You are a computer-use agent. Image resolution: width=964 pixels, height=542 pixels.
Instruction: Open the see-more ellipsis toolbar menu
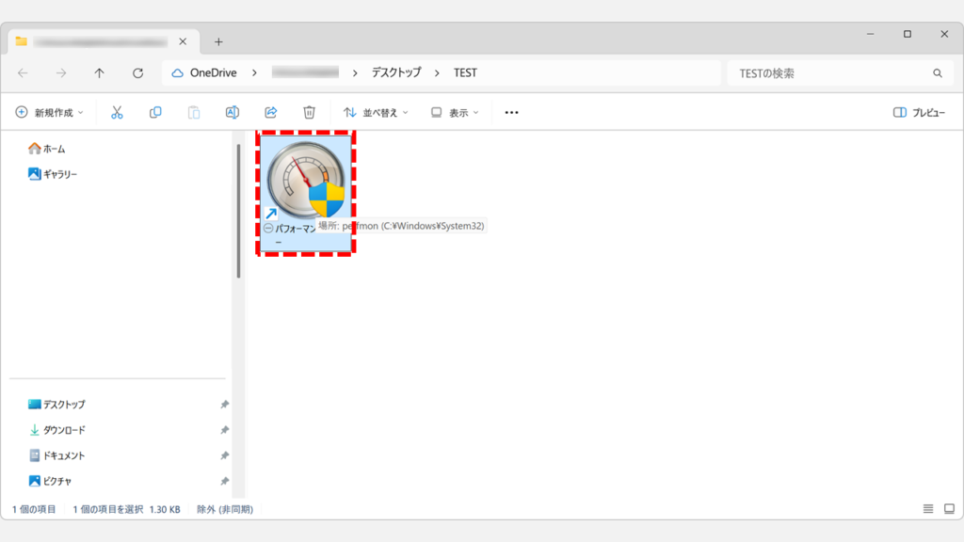(x=511, y=112)
